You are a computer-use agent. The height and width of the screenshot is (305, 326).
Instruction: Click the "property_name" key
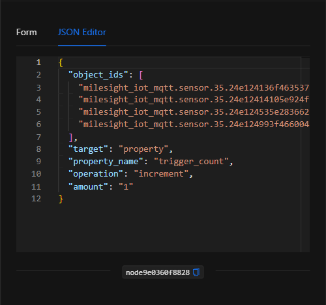click(106, 162)
